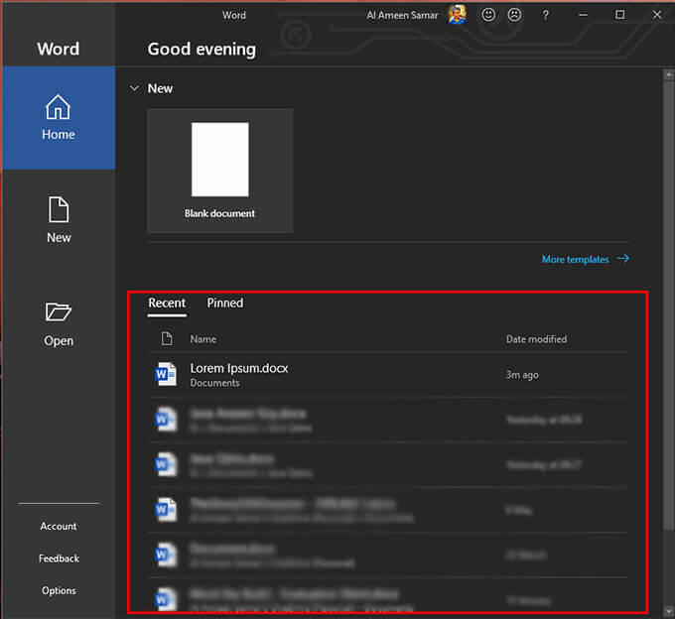Click the More templates link

click(x=575, y=259)
